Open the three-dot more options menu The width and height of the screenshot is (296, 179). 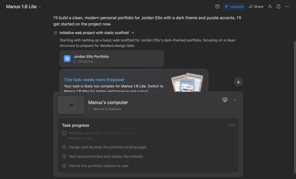(287, 7)
